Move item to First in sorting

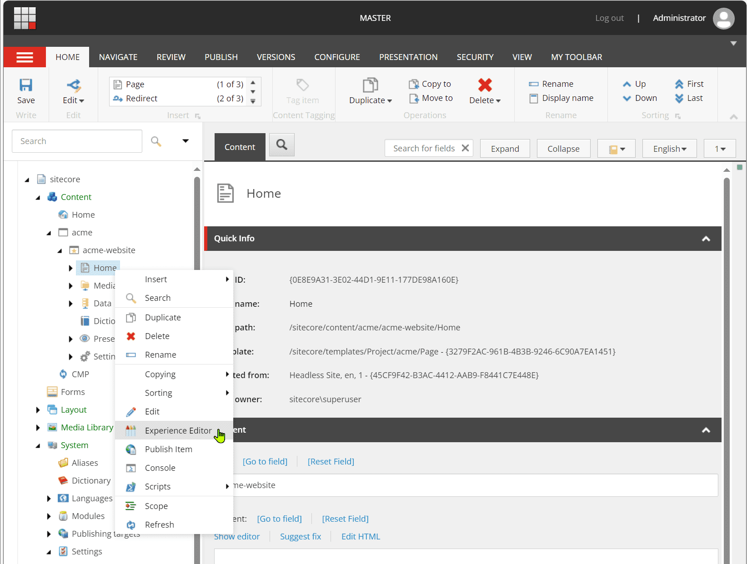coord(689,84)
